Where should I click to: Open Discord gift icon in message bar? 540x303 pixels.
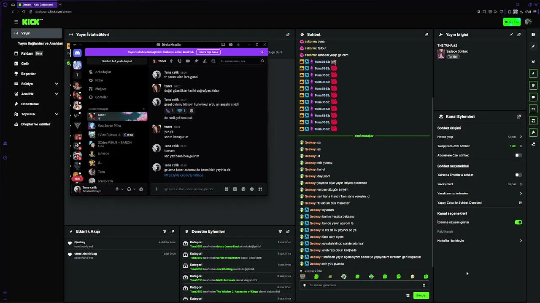(227, 189)
